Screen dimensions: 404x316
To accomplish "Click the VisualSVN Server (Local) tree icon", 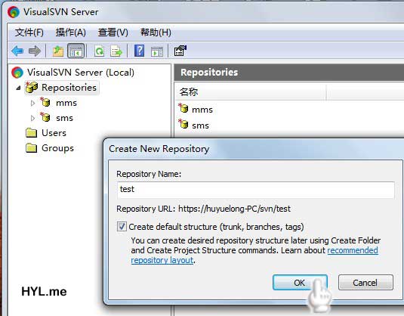I will click(x=17, y=73).
